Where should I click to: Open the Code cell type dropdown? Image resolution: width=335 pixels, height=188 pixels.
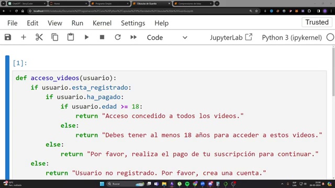click(x=167, y=38)
